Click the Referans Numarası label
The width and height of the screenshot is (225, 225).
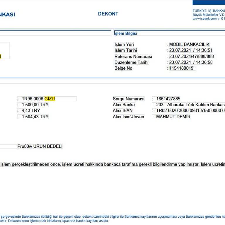[x=133, y=56]
